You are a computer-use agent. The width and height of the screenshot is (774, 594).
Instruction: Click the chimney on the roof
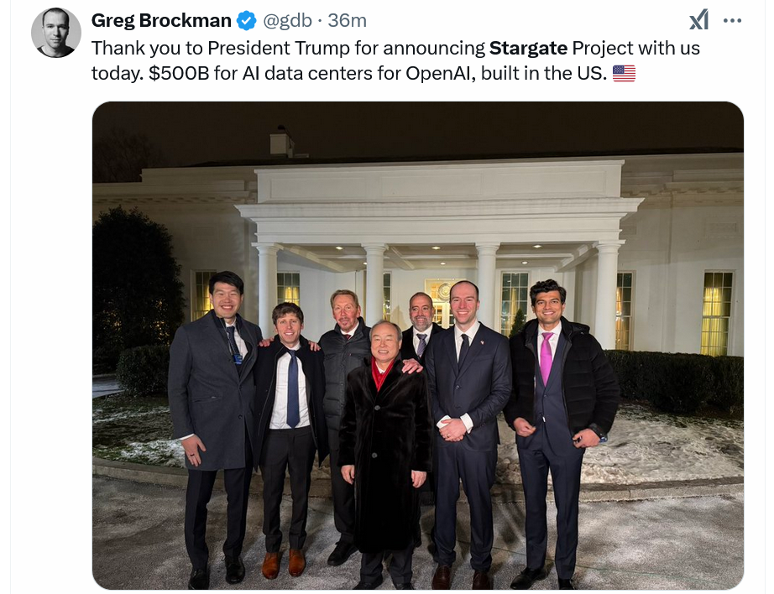[282, 141]
